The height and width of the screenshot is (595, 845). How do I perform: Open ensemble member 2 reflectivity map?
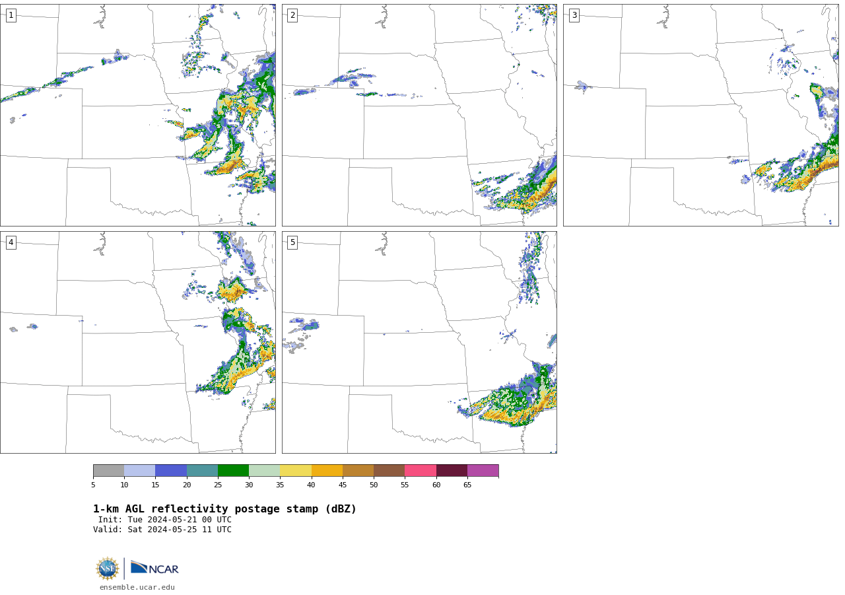click(x=419, y=116)
